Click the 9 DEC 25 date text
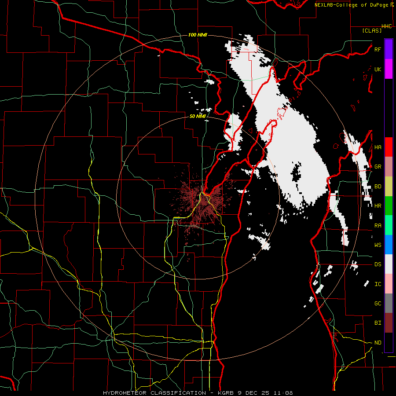The width and height of the screenshot is (396, 396). (253, 393)
